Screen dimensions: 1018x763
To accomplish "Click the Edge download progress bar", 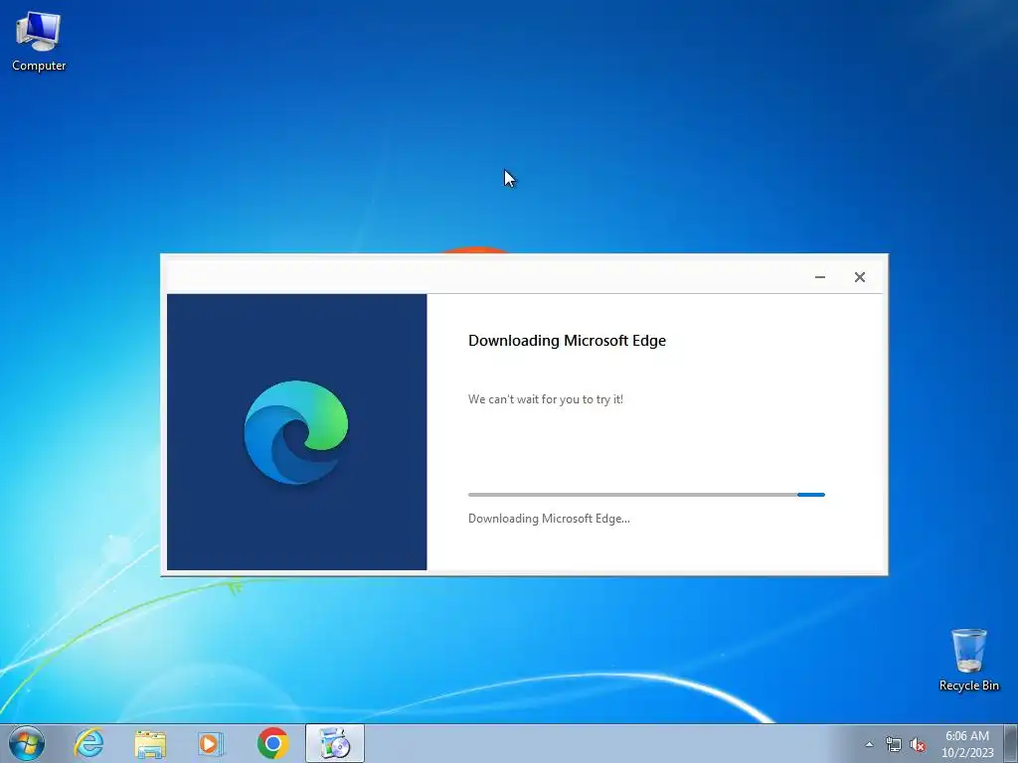I will pyautogui.click(x=646, y=495).
